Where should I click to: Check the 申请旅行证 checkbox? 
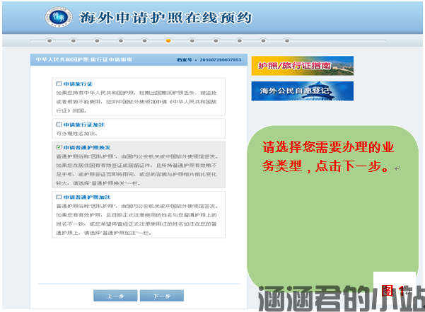(x=59, y=83)
